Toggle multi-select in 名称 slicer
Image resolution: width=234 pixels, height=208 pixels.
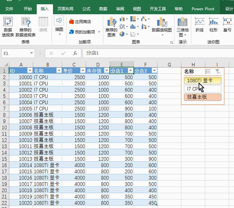pos(208,71)
